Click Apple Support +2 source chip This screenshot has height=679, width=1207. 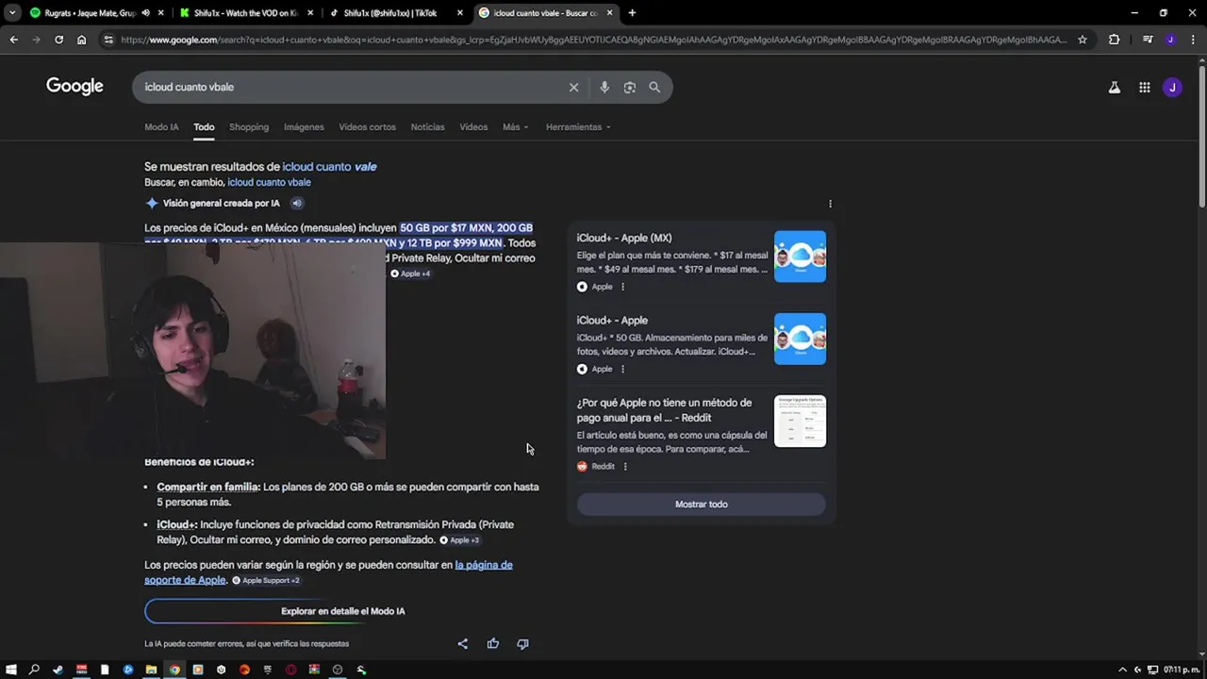click(x=266, y=580)
